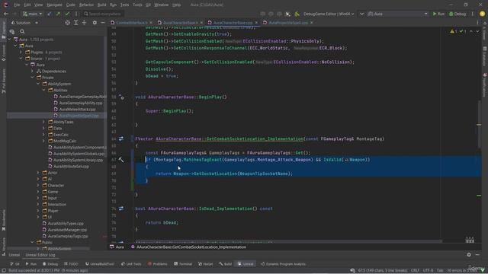Open the more actions menu beside Debug
The image size is (488, 274).
click(473, 14)
